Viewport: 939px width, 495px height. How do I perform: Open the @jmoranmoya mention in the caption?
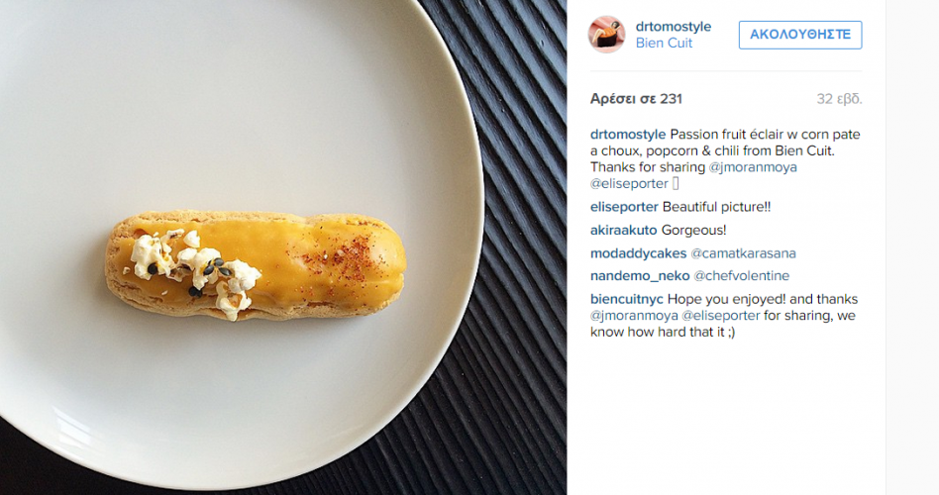tap(753, 167)
